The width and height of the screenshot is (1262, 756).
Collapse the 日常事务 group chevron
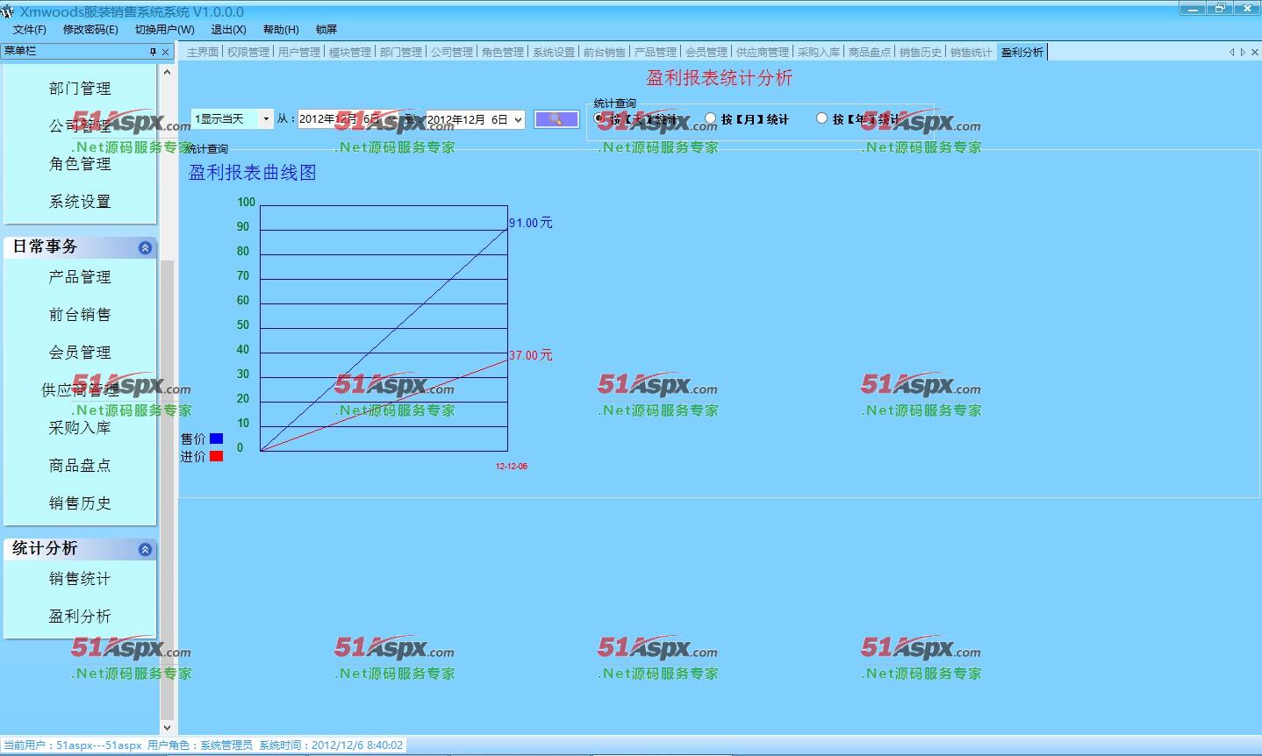click(145, 248)
